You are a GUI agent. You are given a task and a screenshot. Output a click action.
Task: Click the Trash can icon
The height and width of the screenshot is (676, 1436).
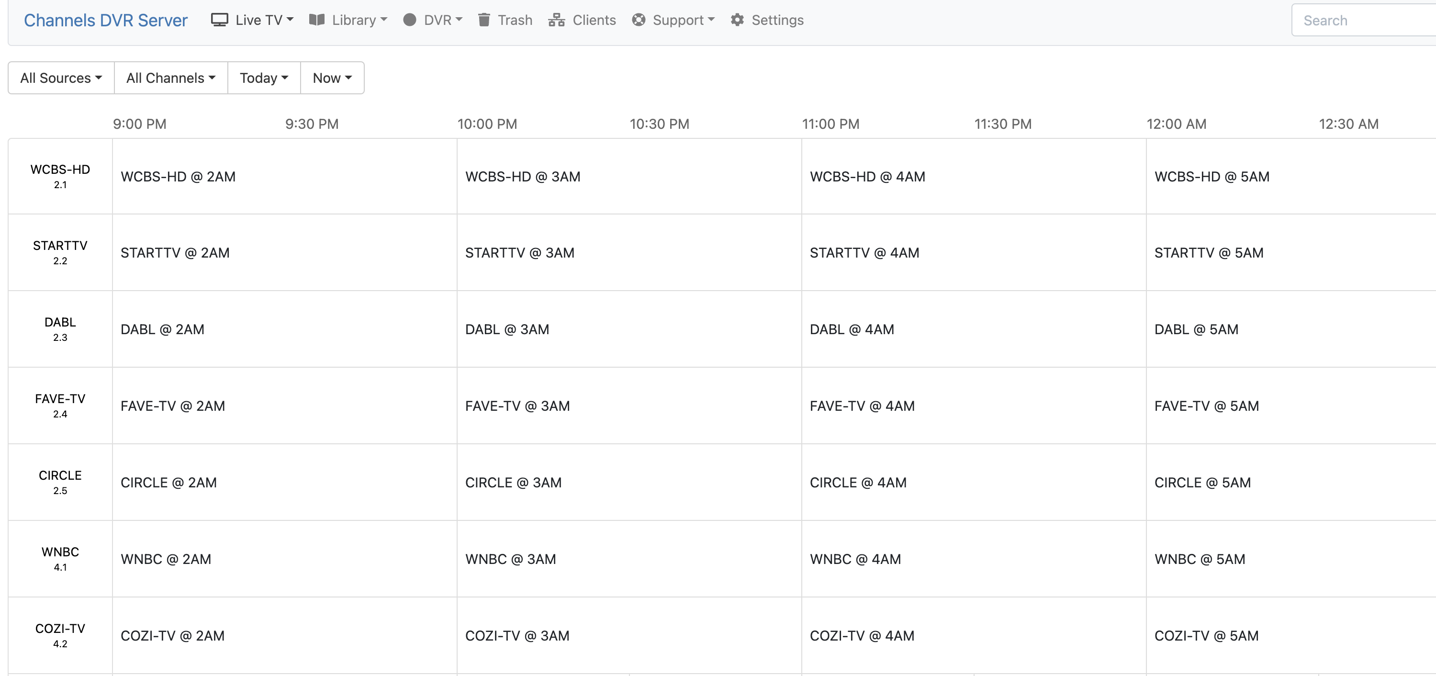(x=484, y=20)
